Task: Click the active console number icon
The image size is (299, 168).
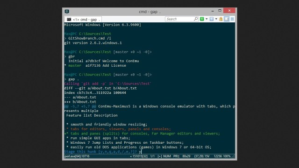Action: click(212, 19)
